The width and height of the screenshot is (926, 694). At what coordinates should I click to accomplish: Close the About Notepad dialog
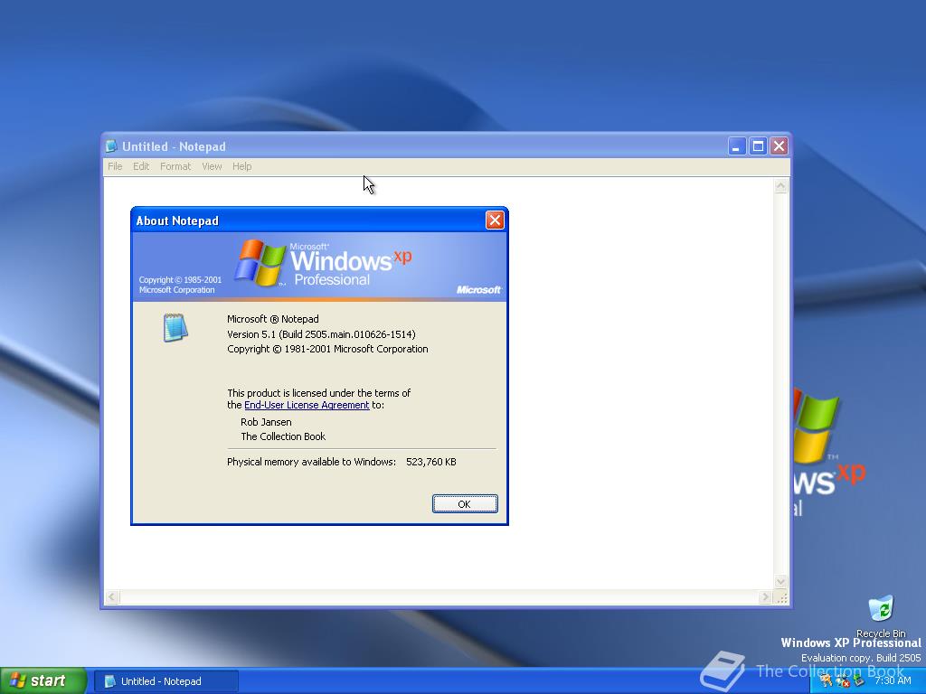click(495, 220)
